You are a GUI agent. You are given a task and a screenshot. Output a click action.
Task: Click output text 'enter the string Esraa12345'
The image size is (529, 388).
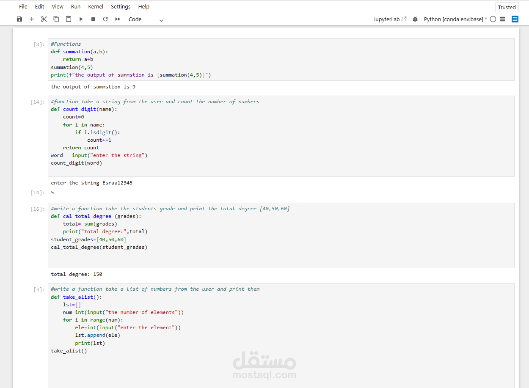pyautogui.click(x=92, y=183)
